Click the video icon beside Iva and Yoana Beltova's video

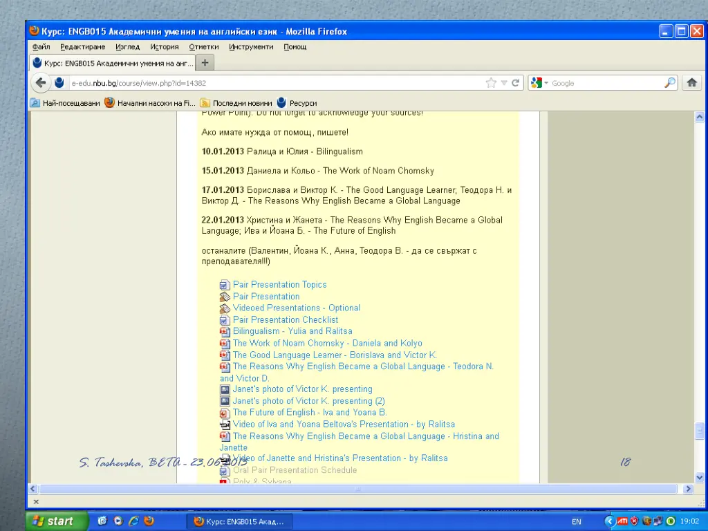(x=225, y=425)
